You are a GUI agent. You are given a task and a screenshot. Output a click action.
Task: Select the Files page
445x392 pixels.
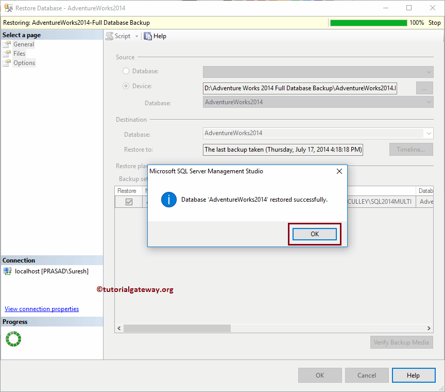[x=19, y=54]
